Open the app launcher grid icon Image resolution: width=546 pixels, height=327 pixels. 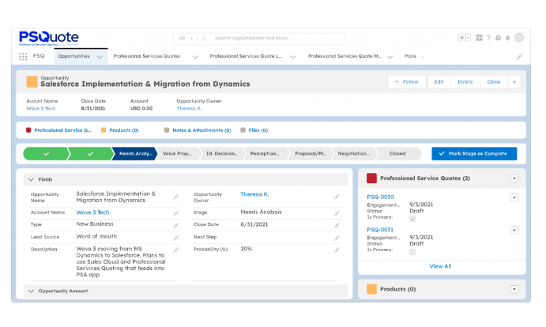coord(23,56)
